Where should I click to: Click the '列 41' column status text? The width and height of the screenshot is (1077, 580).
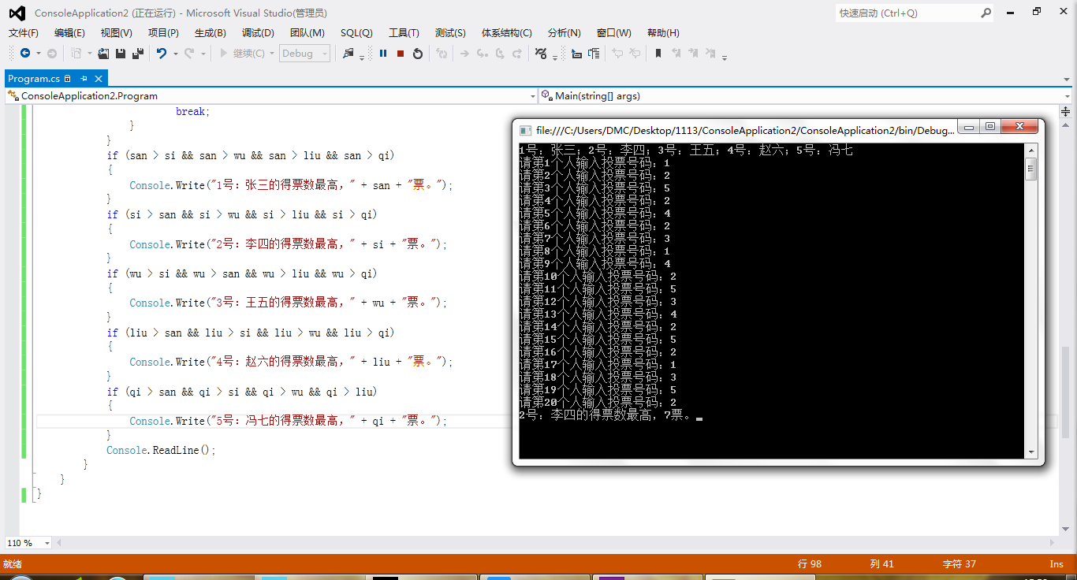click(x=882, y=563)
